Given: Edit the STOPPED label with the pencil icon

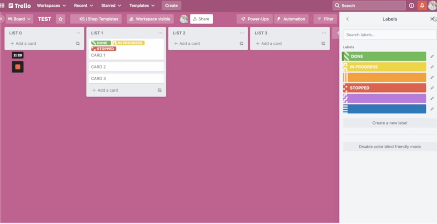Looking at the screenshot, I should point(432,88).
